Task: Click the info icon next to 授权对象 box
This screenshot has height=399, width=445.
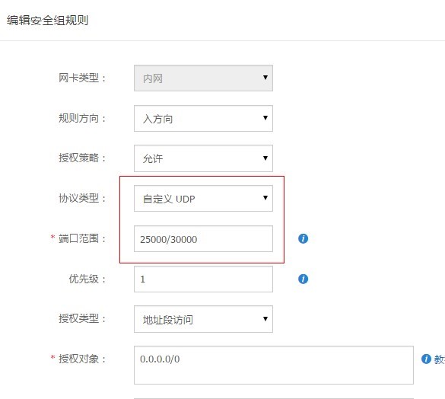Action: (426, 359)
